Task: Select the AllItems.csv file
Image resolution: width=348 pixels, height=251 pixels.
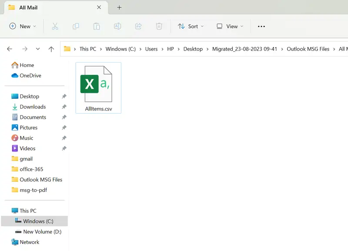Action: 98,88
